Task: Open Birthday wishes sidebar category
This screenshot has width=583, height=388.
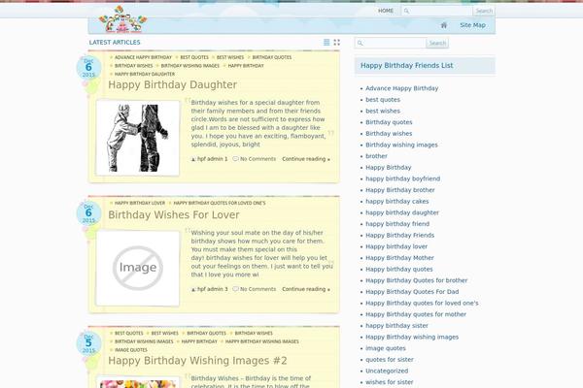Action: [389, 134]
